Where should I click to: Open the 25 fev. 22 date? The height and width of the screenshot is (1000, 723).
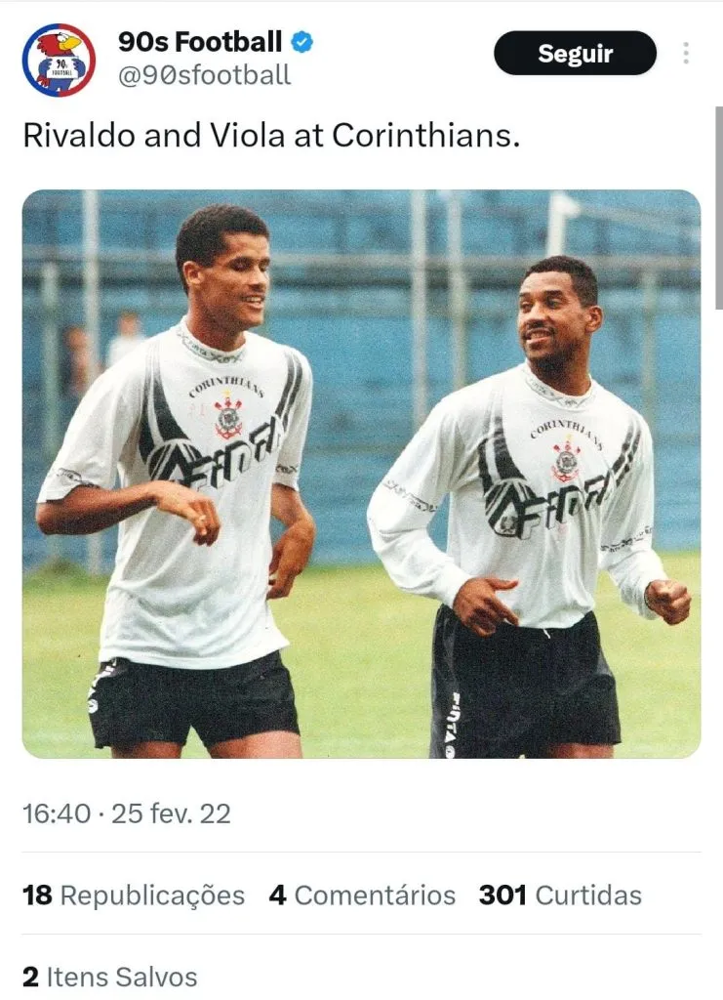(x=171, y=813)
